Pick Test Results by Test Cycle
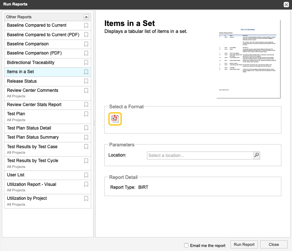Viewport: 292px width, 251px height. (x=48, y=164)
